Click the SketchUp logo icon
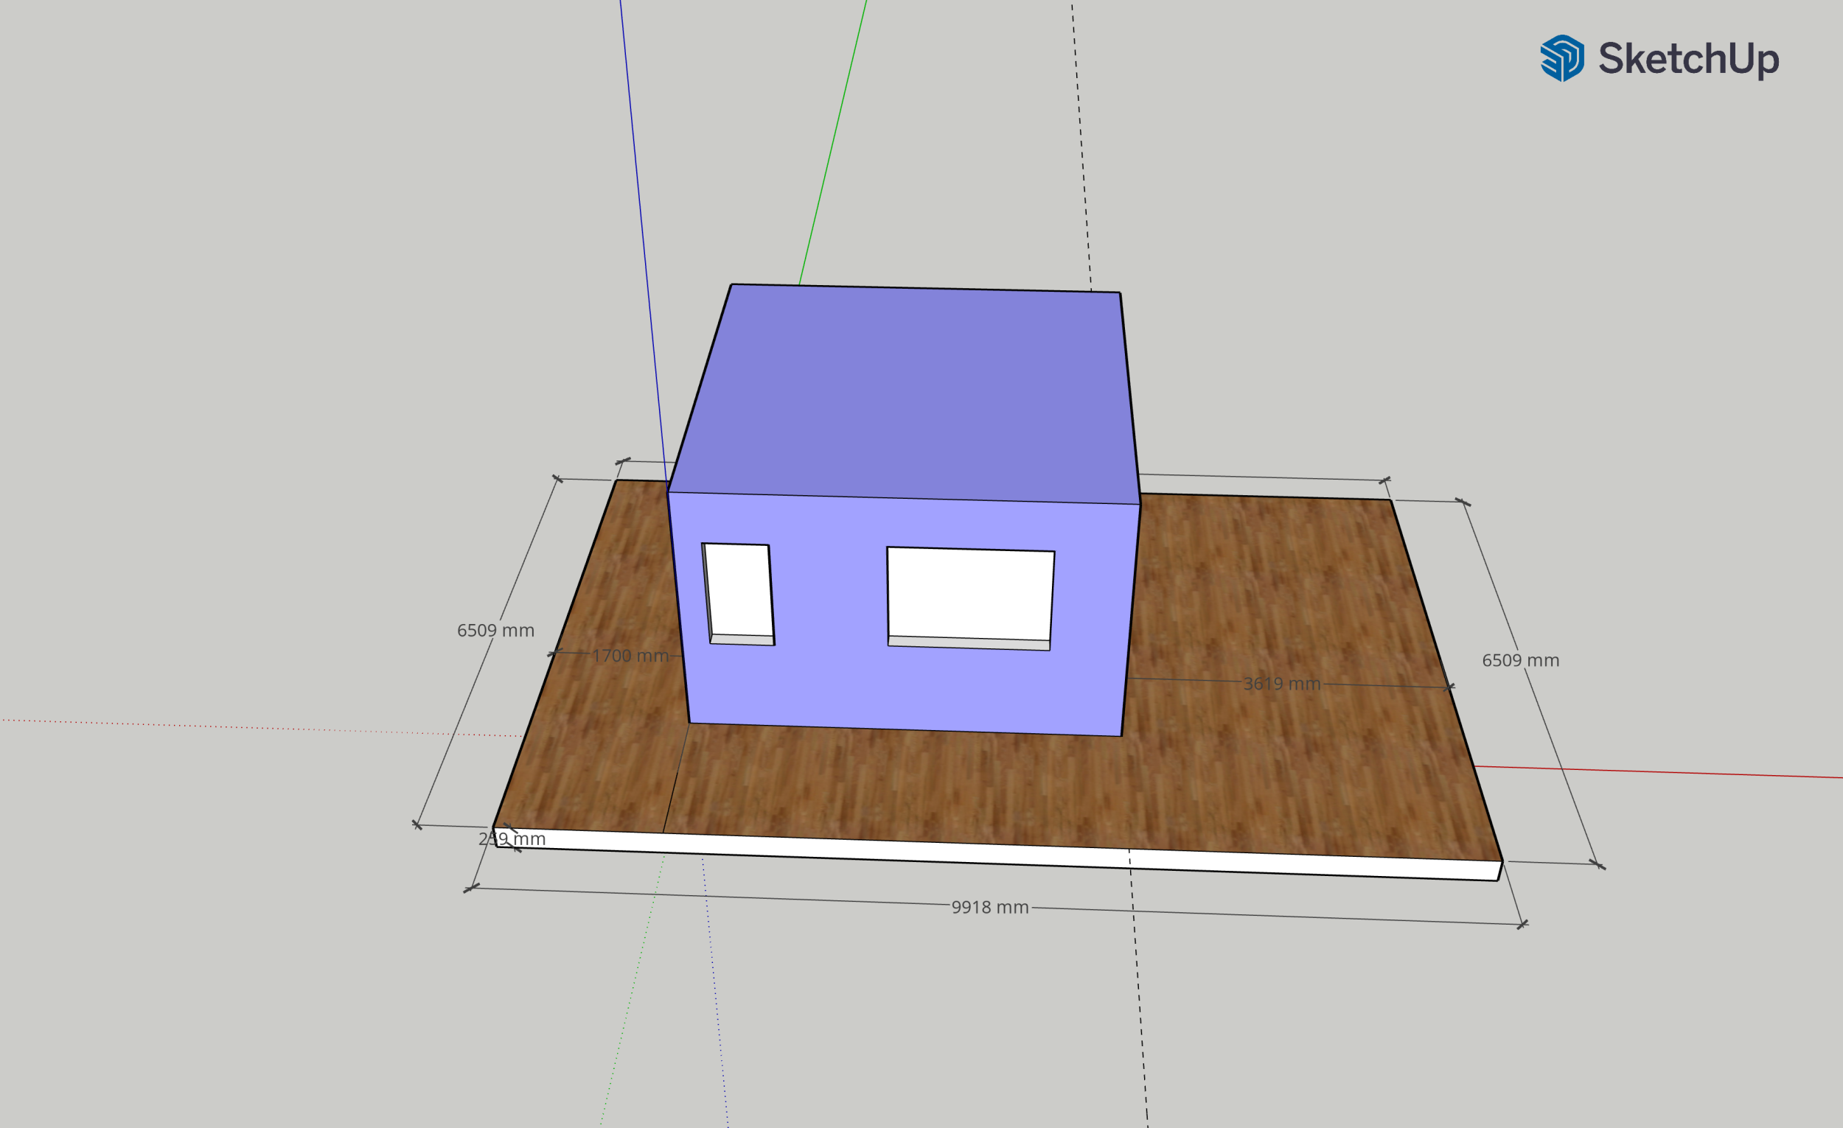The image size is (1843, 1128). (x=1562, y=57)
